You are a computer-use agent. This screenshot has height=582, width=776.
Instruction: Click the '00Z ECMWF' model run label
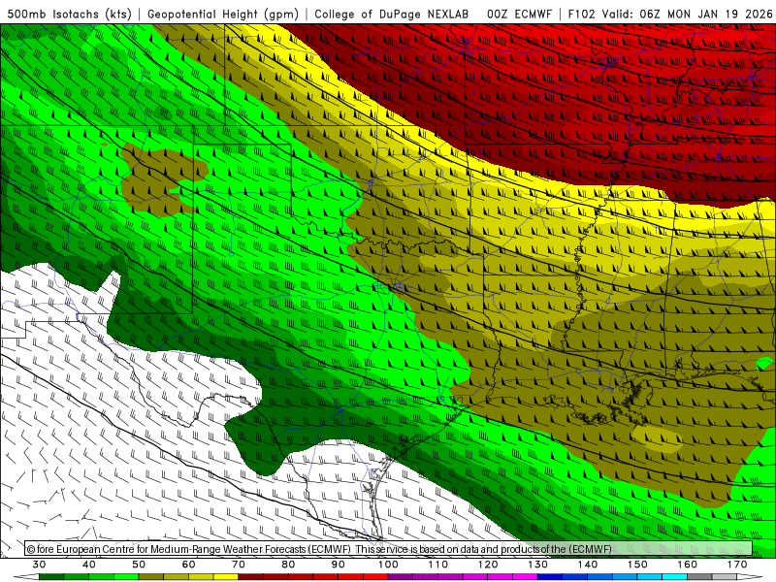[519, 14]
